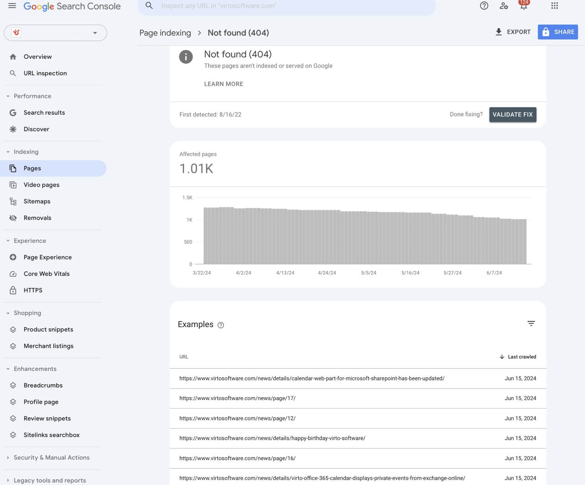This screenshot has width=585, height=485.
Task: Go to Core Web Vitals report
Action: pyautogui.click(x=46, y=274)
